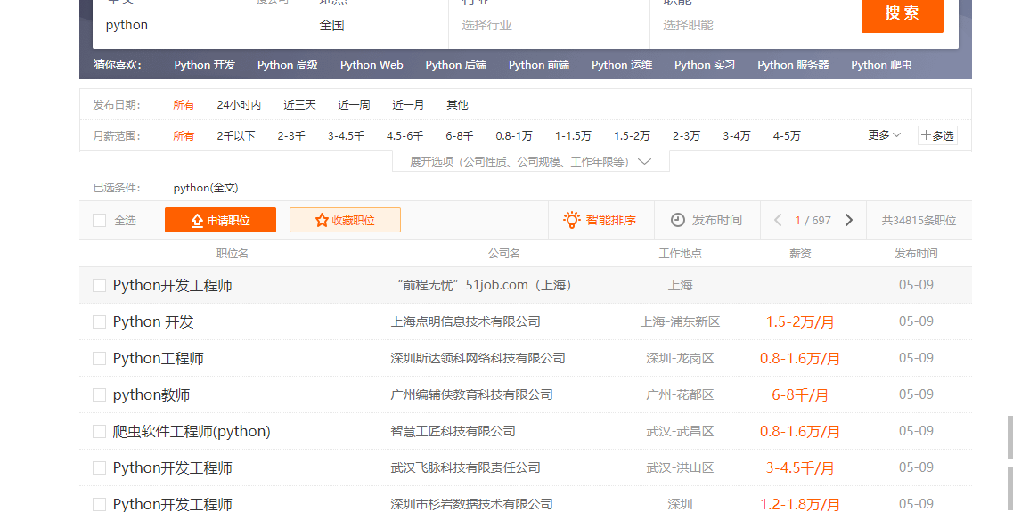
Task: Go to next results page arrow
Action: 849,220
